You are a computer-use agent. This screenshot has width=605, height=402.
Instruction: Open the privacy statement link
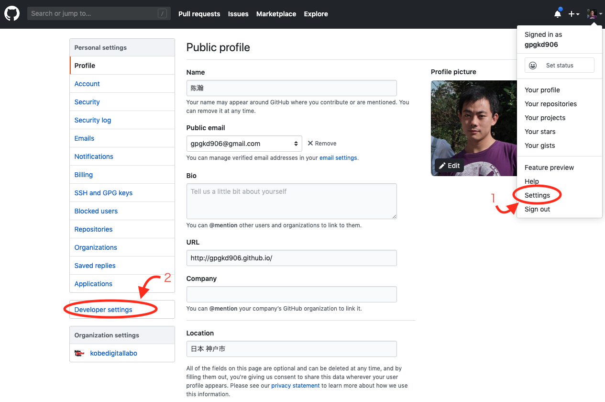[295, 386]
